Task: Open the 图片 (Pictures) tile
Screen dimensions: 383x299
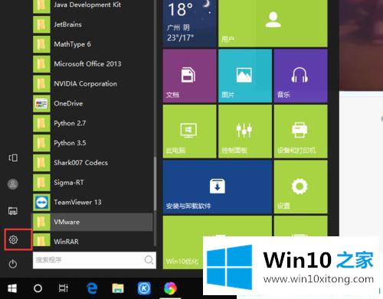Action: (x=245, y=76)
